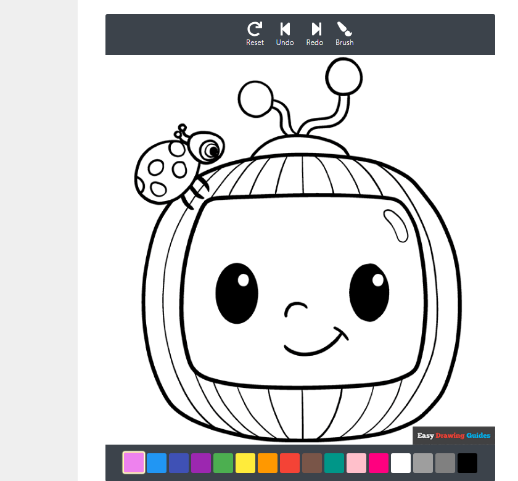Select the hot pink magenta swatch
Image resolution: width=518 pixels, height=481 pixels.
click(379, 462)
